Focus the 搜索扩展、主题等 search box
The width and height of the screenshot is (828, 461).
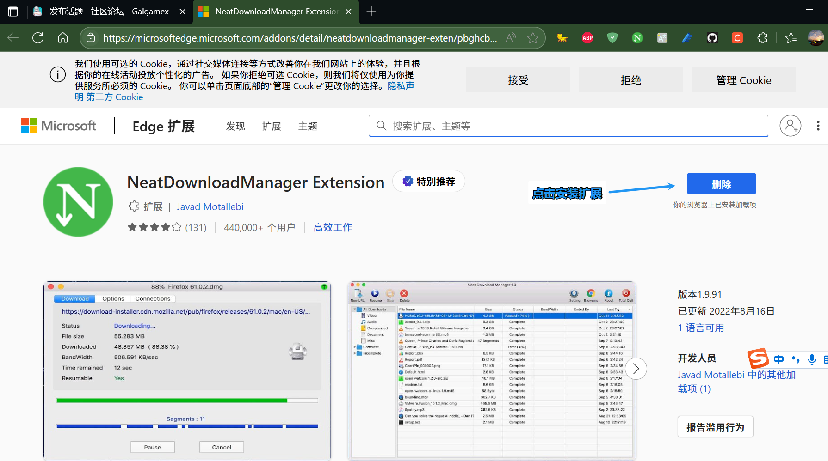(x=568, y=126)
